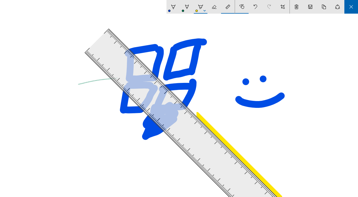
Task: Redo the undone stroke
Action: pyautogui.click(x=269, y=7)
